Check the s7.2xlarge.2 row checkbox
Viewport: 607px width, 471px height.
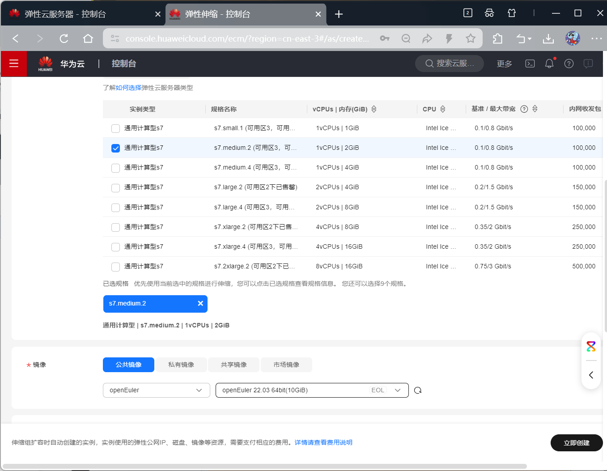tap(115, 267)
